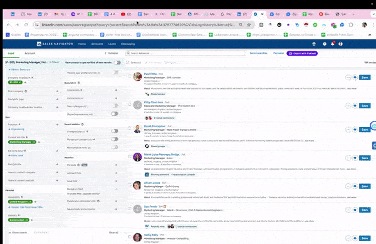The width and height of the screenshot is (376, 244).
Task: Click the eye icon in Alison Jones's row
Action: 355,186
